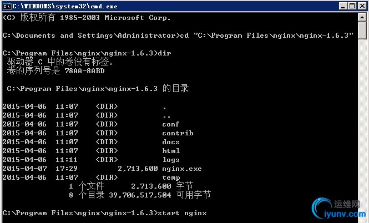Viewport: 369px width, 223px height.
Task: Click the vertical scrollbar thumb
Action: tap(362, 31)
